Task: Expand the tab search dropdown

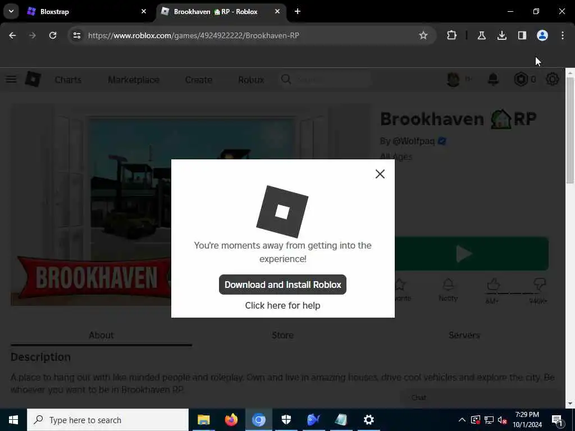Action: tap(11, 11)
